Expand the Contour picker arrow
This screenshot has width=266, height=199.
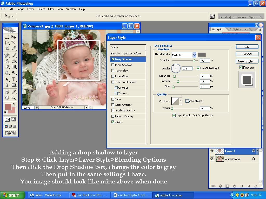coord(180,101)
